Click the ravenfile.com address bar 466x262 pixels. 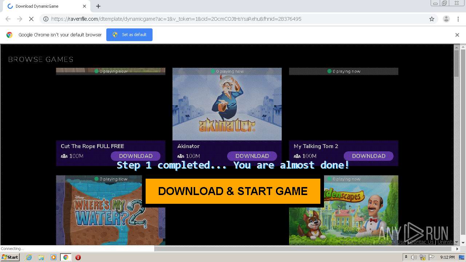tap(233, 19)
